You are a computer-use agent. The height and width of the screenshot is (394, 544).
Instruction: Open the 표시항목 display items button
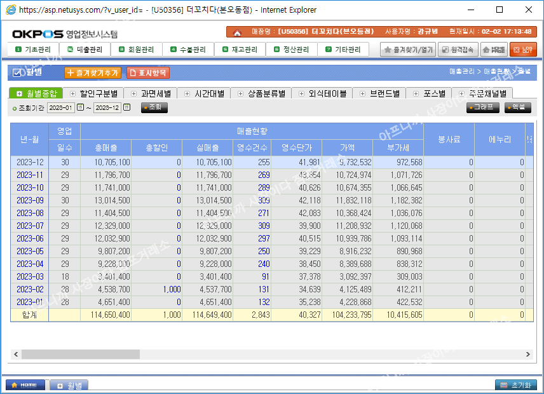[x=148, y=73]
